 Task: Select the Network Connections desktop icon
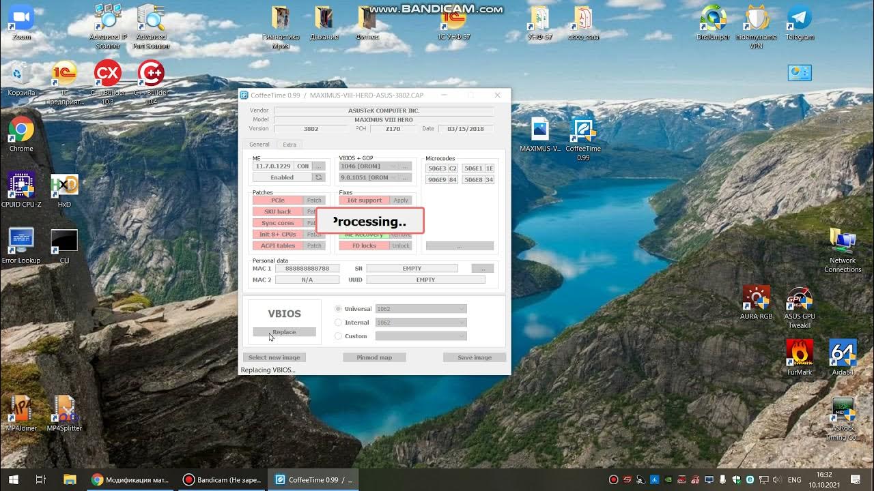pos(843,250)
